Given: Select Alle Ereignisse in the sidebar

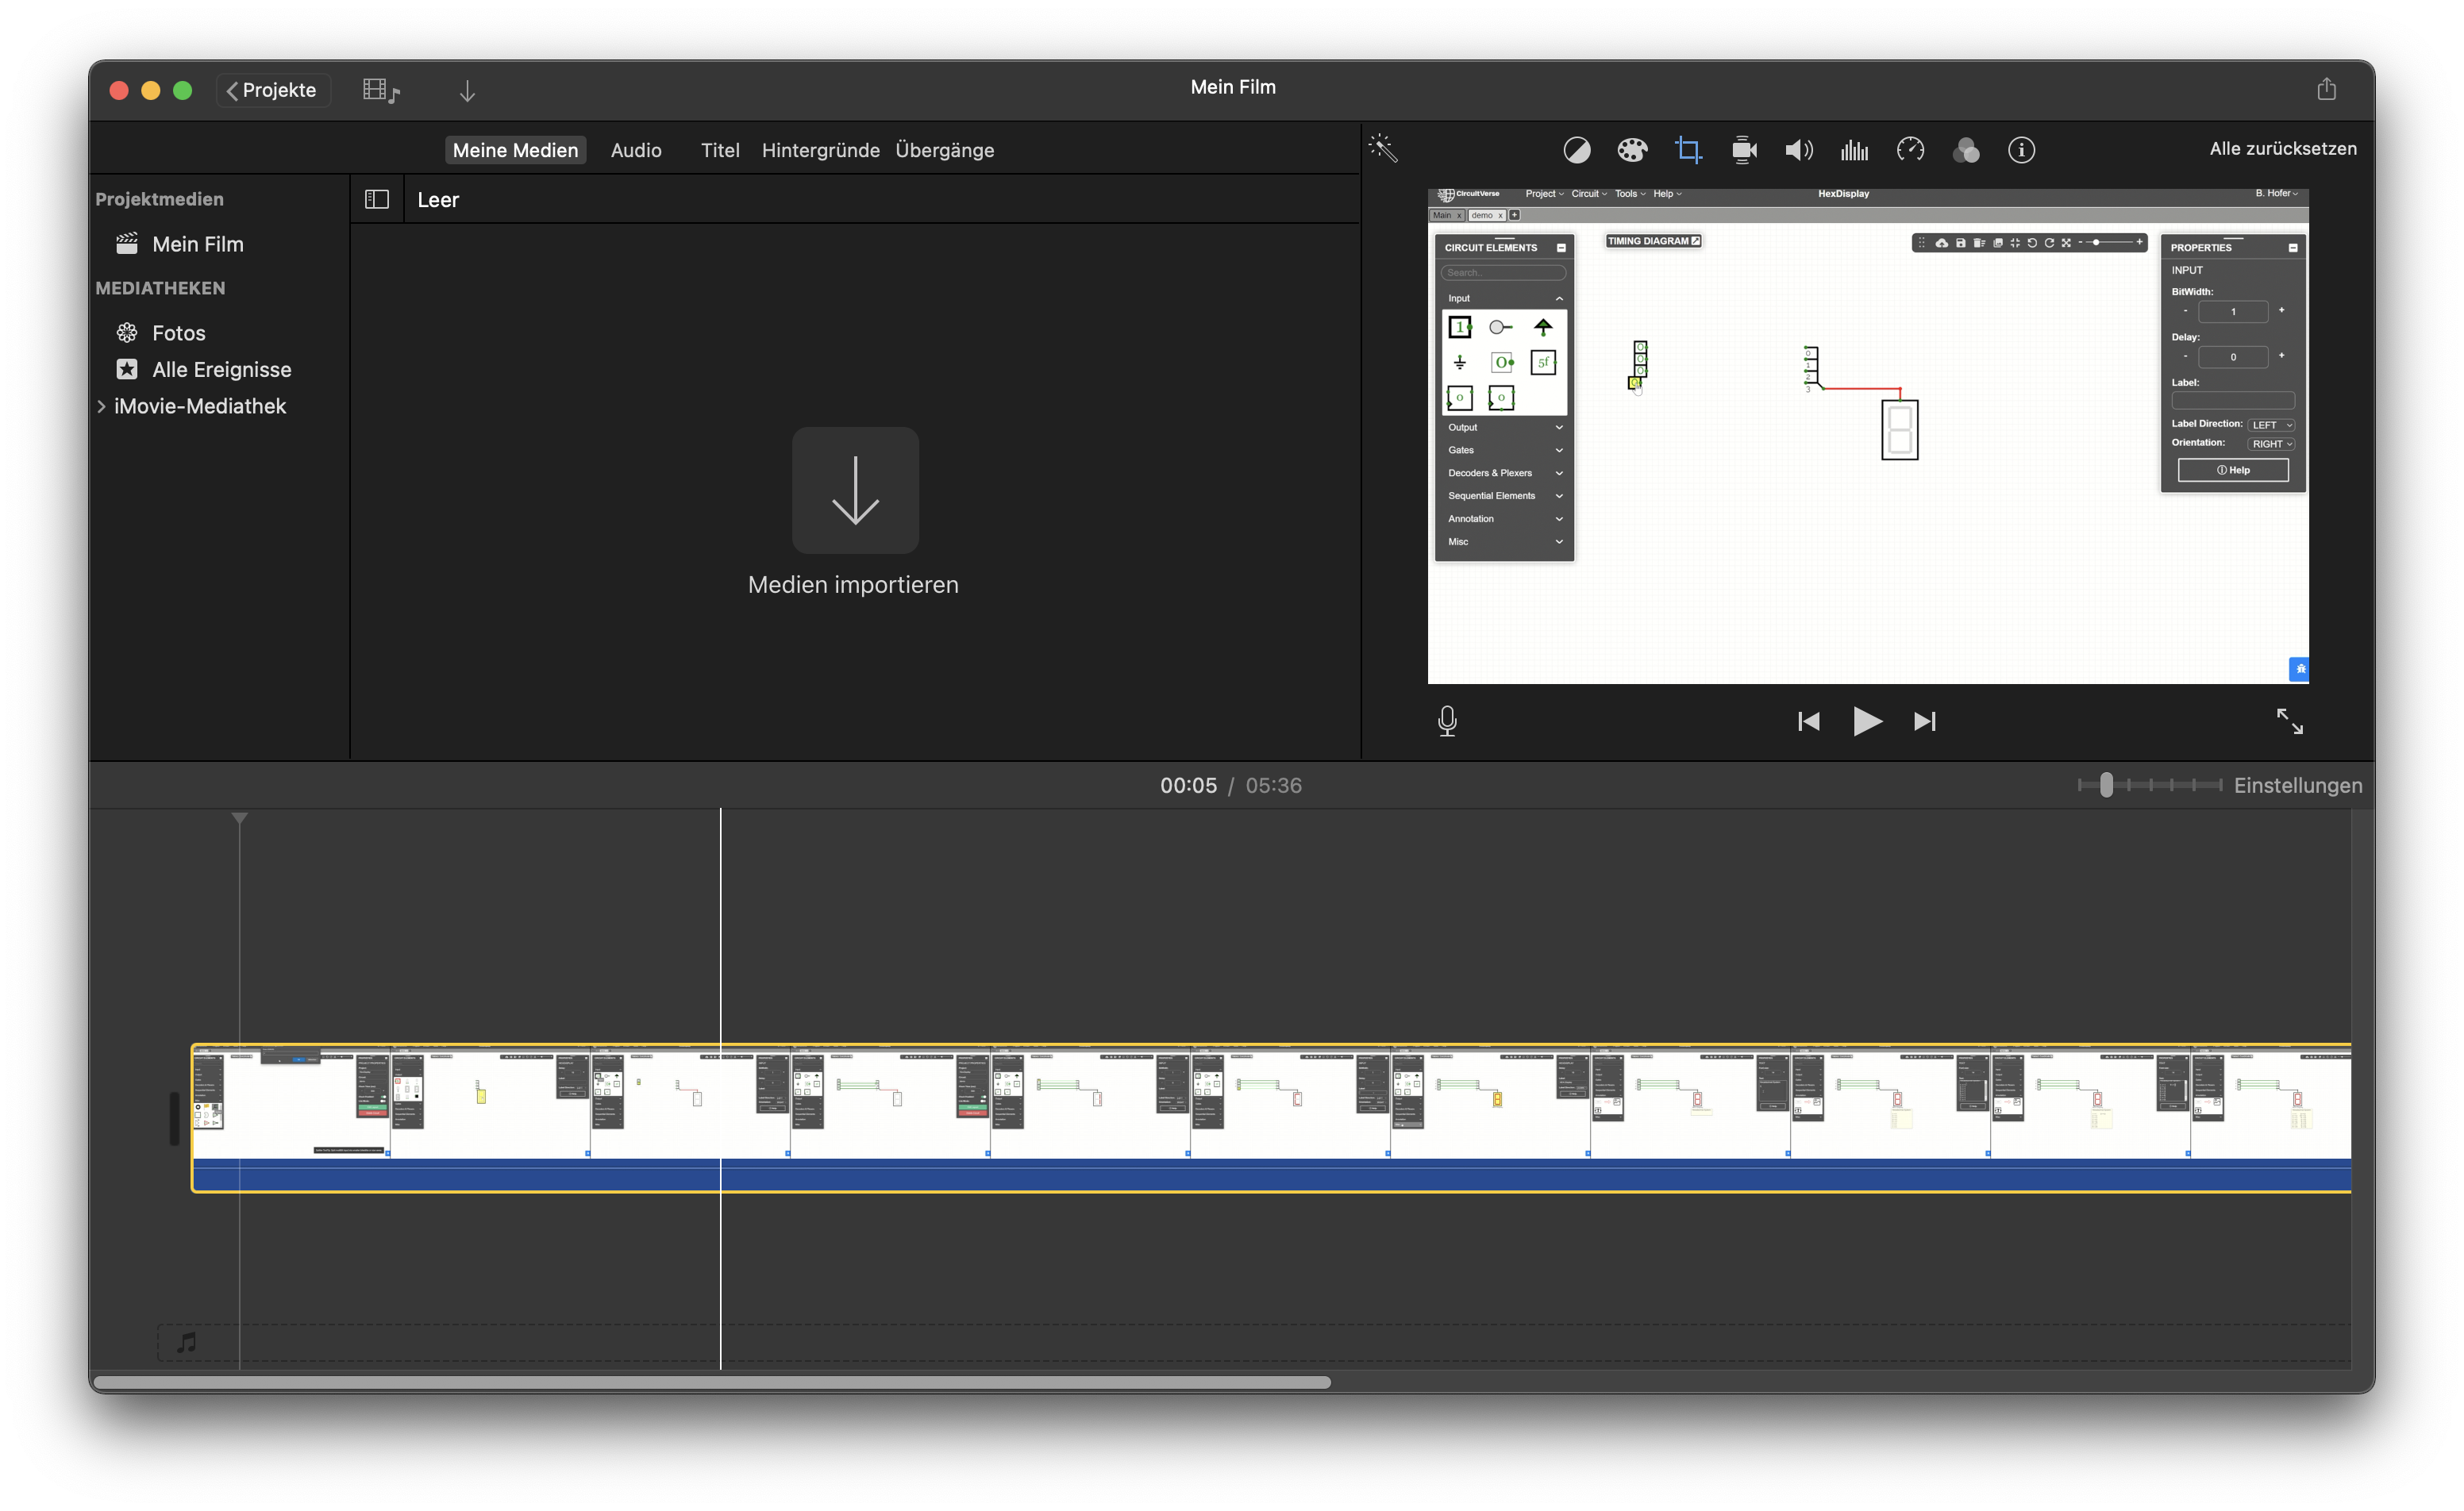Looking at the screenshot, I should click(x=222, y=370).
